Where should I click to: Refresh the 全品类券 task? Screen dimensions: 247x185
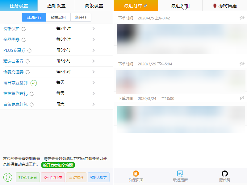click(x=24, y=40)
